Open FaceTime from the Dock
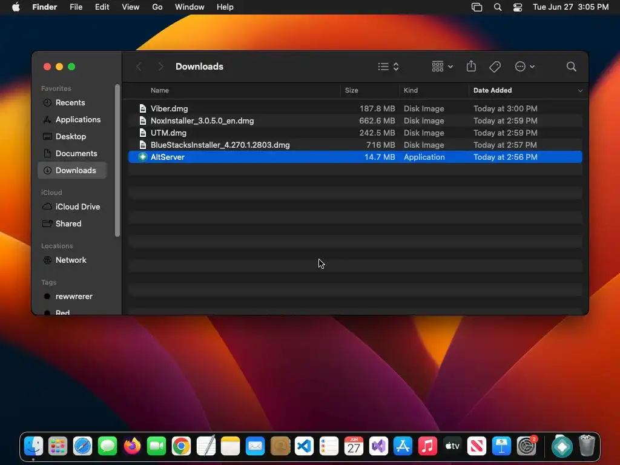 157,446
